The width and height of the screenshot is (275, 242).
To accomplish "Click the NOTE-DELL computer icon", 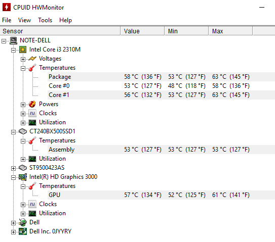I will (13, 40).
